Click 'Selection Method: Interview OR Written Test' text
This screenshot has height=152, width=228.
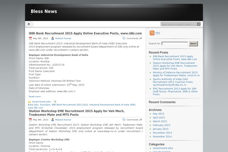point(55,81)
